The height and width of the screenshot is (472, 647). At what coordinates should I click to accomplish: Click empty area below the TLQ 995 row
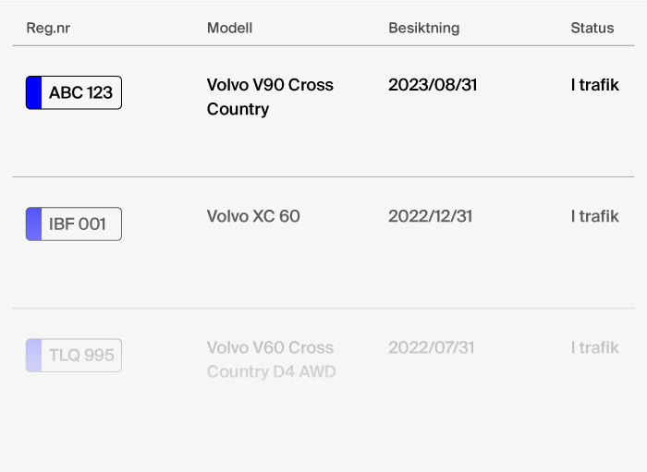[x=323, y=456]
